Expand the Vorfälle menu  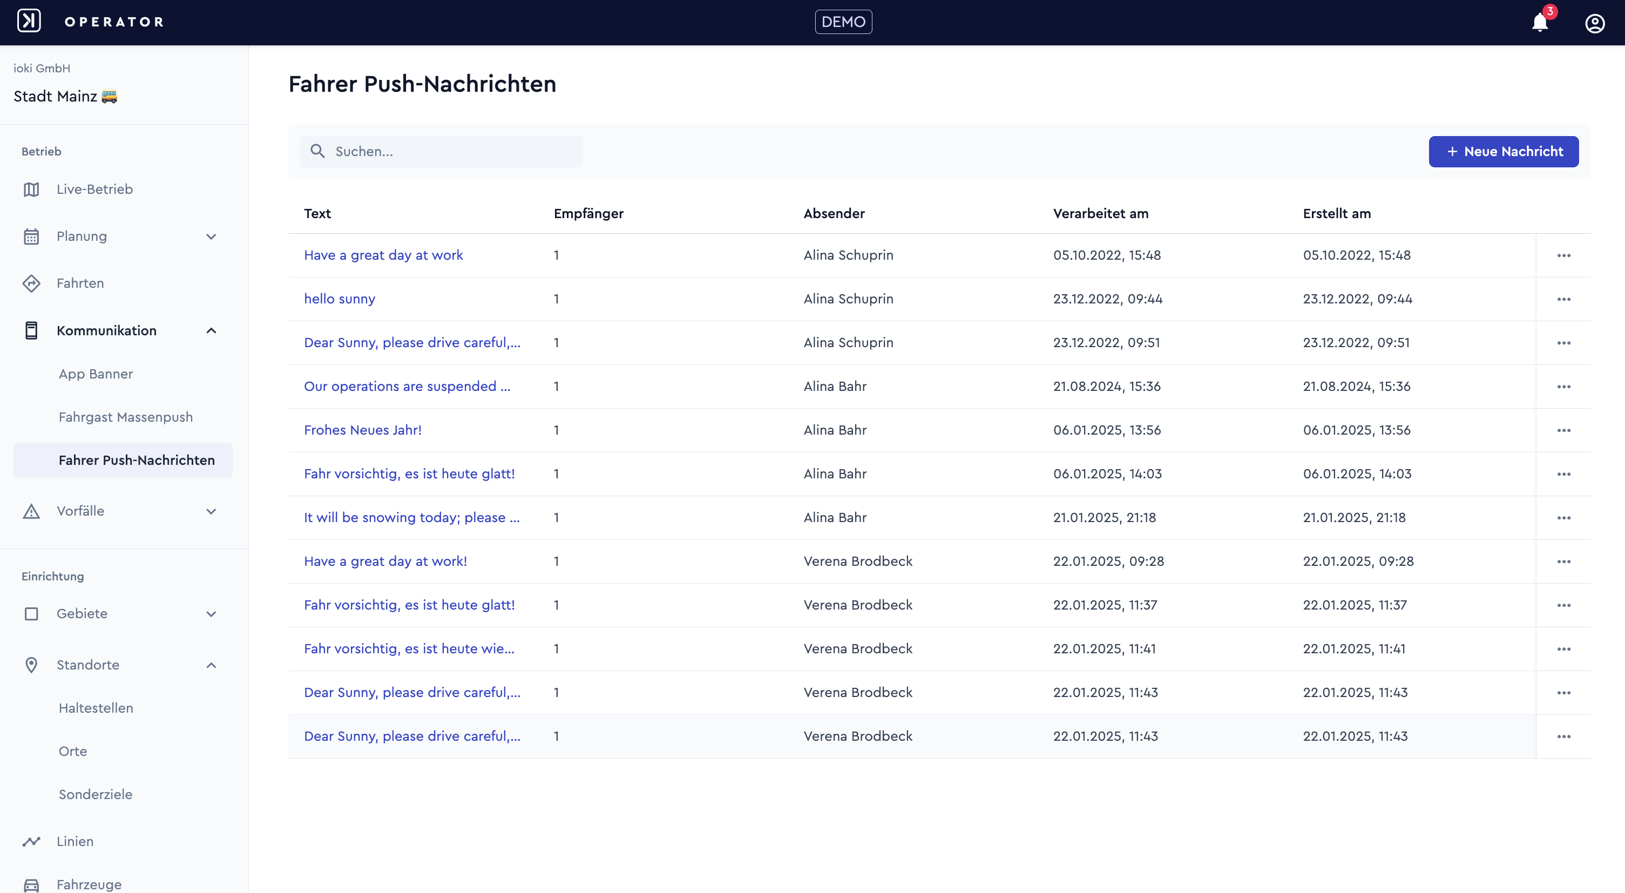(211, 511)
